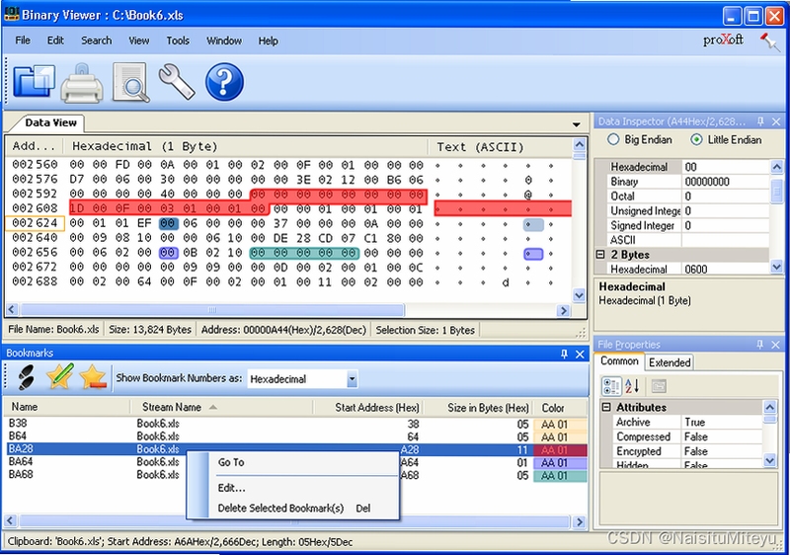Click the red BA28 bookmark color swatch

coord(560,449)
